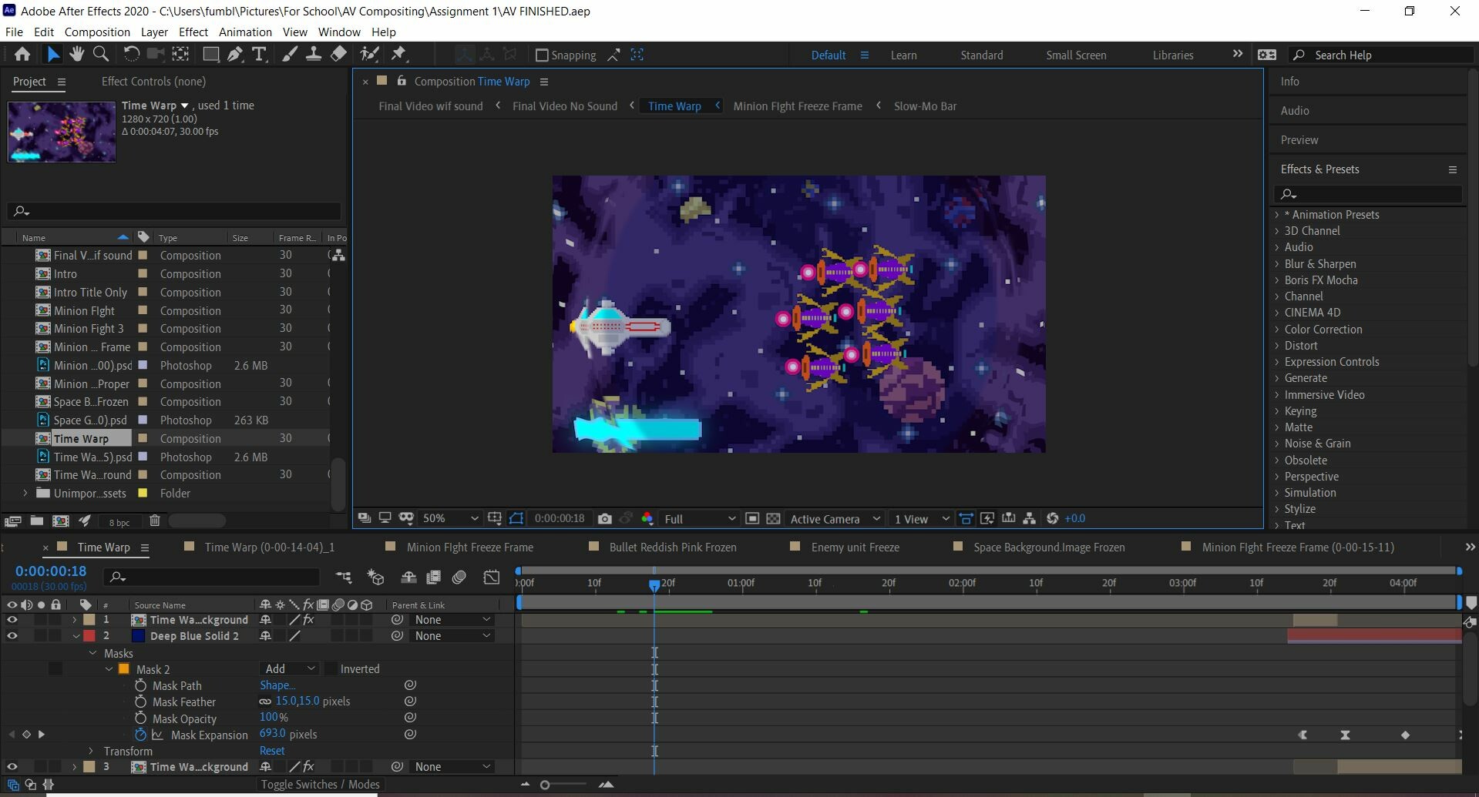Select the Zoom magnifier tool
Viewport: 1479px width, 797px height.
101,54
